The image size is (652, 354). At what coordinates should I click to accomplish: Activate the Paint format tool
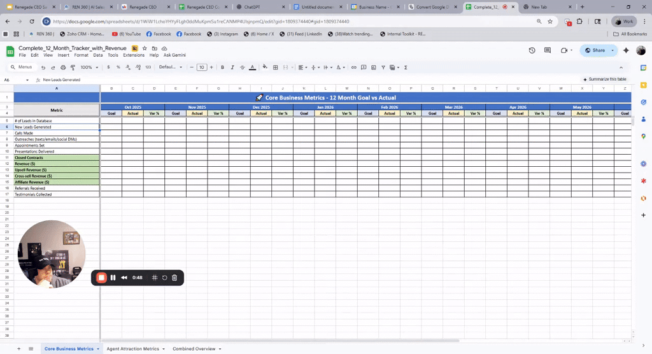pyautogui.click(x=73, y=67)
